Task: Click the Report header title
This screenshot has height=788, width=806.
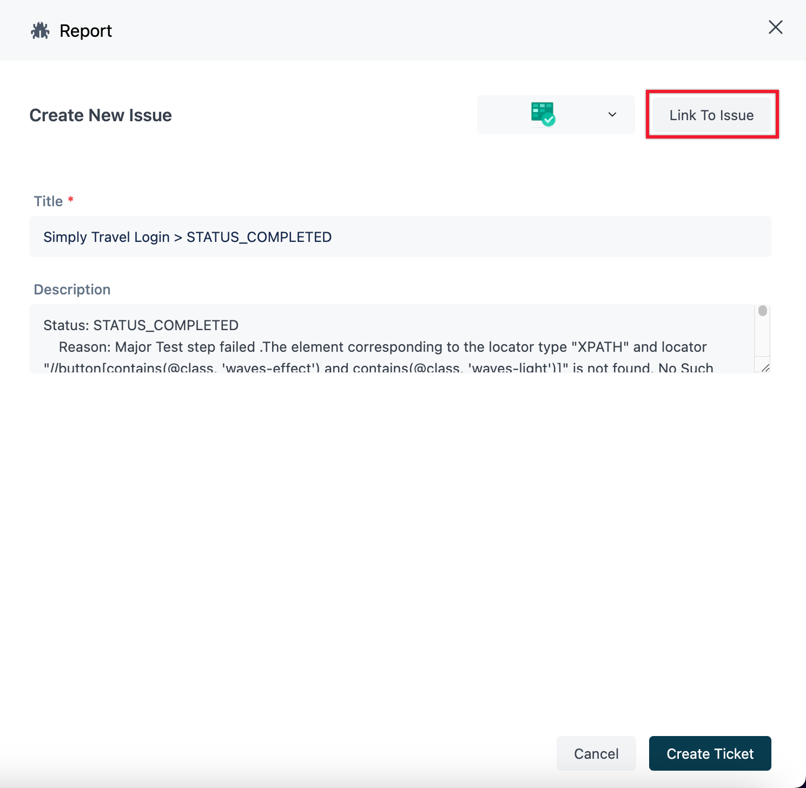Action: click(x=85, y=30)
